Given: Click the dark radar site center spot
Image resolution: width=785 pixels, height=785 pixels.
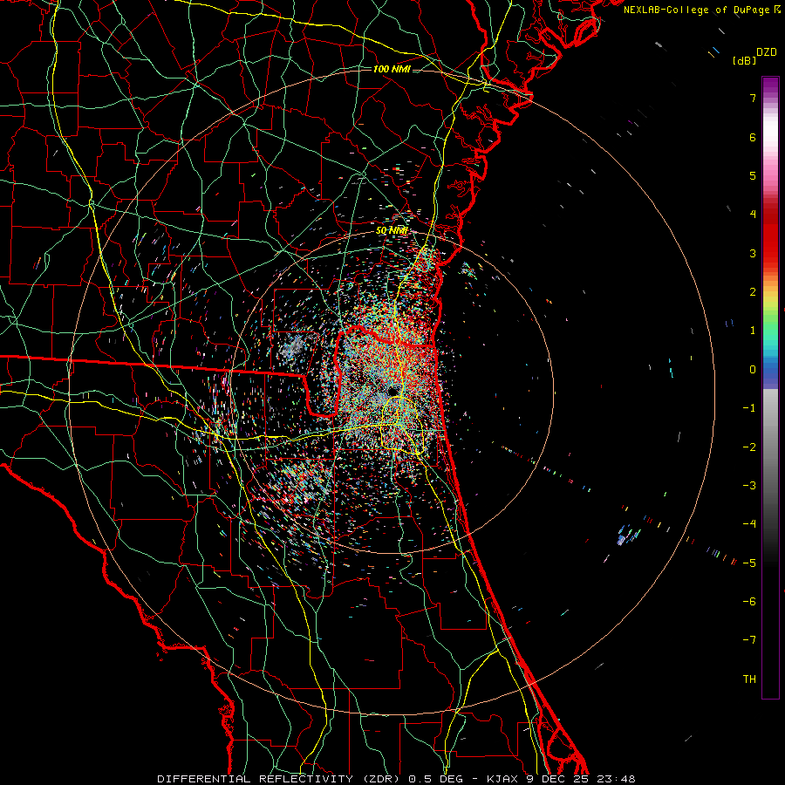Looking at the screenshot, I should point(392,391).
